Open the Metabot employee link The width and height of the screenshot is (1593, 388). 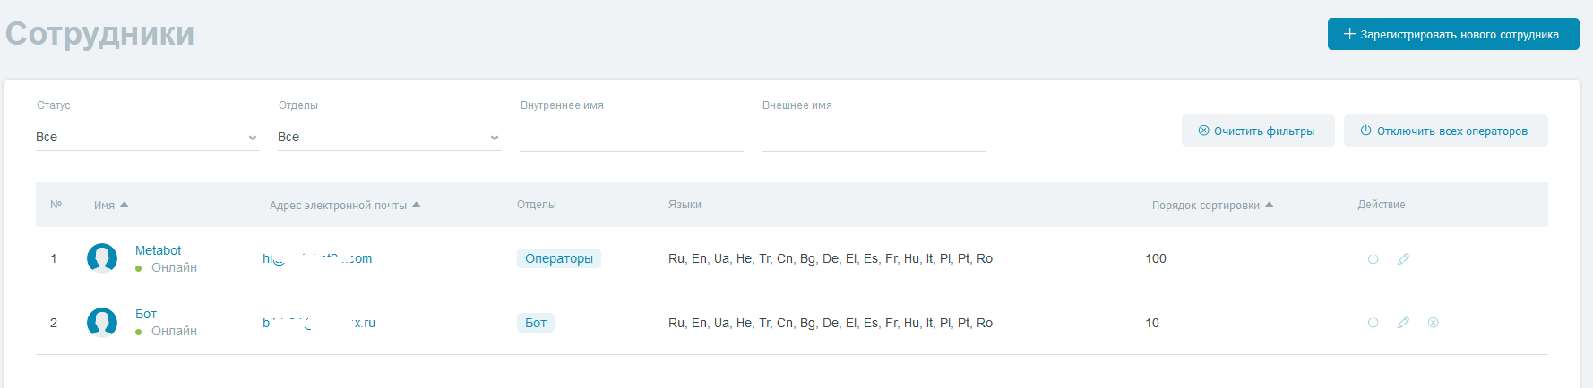point(158,250)
